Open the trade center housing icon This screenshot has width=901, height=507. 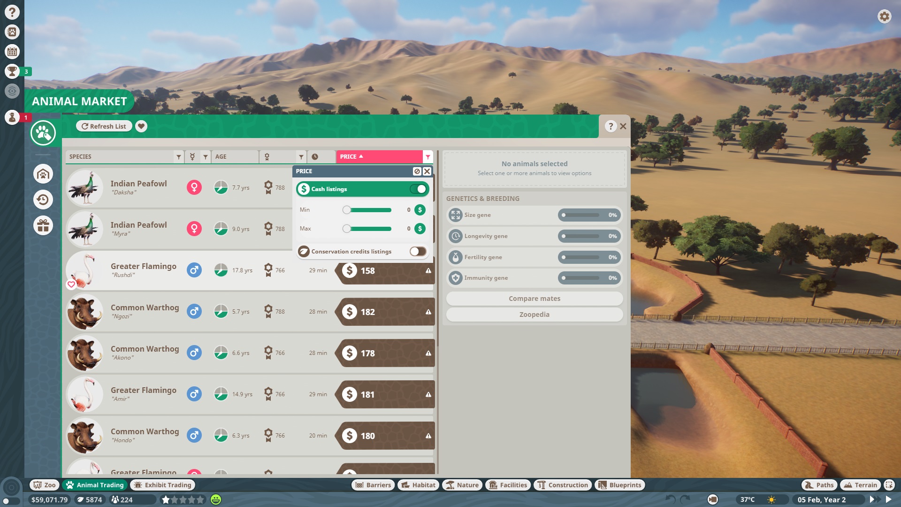click(x=43, y=174)
